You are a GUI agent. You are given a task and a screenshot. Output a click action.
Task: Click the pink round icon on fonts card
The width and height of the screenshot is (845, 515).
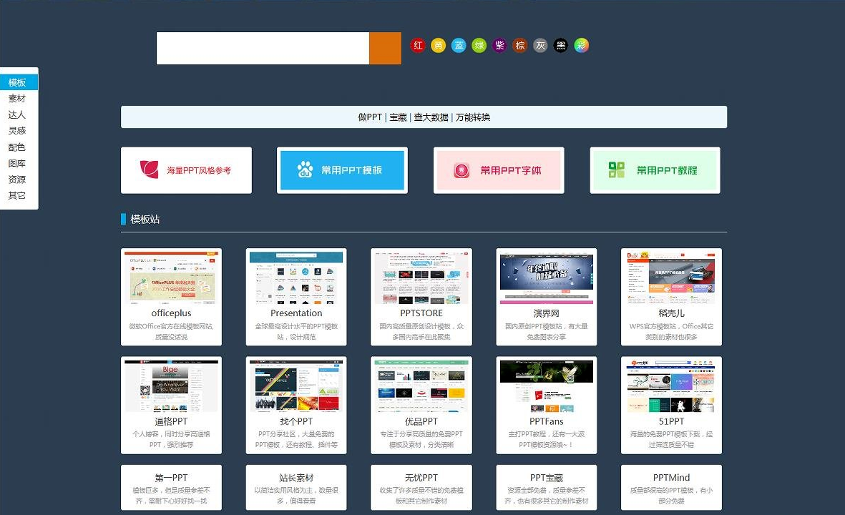tap(461, 171)
